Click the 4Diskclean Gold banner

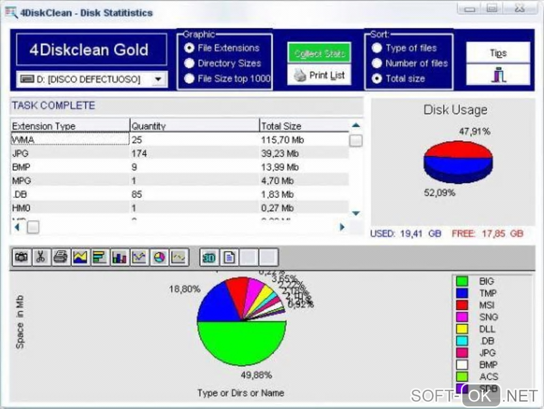[92, 50]
